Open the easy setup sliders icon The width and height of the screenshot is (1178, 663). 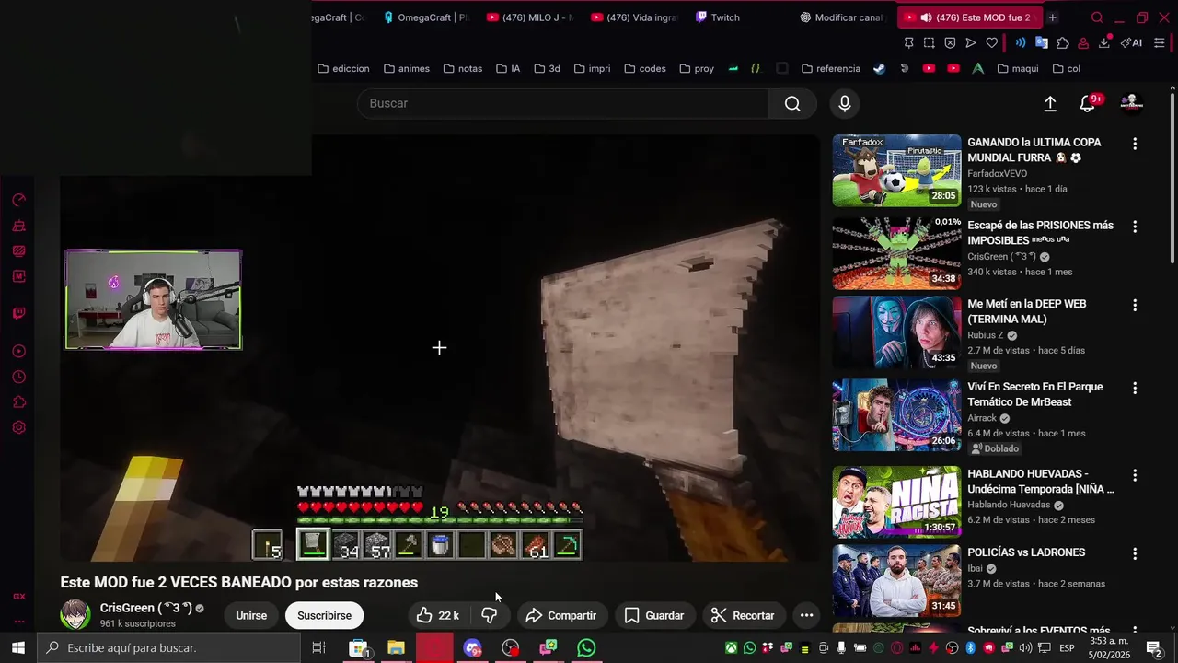pyautogui.click(x=1159, y=42)
